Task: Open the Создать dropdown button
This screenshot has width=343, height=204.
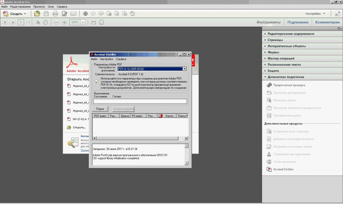Action: (15, 14)
